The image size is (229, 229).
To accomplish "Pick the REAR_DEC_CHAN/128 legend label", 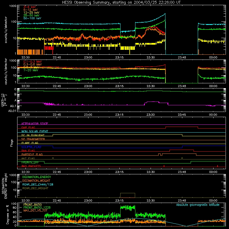I will coord(38,184).
